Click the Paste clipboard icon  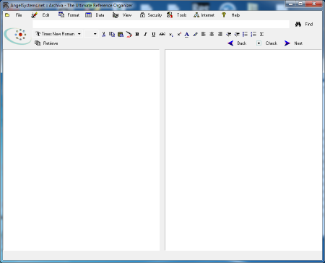tap(121, 34)
